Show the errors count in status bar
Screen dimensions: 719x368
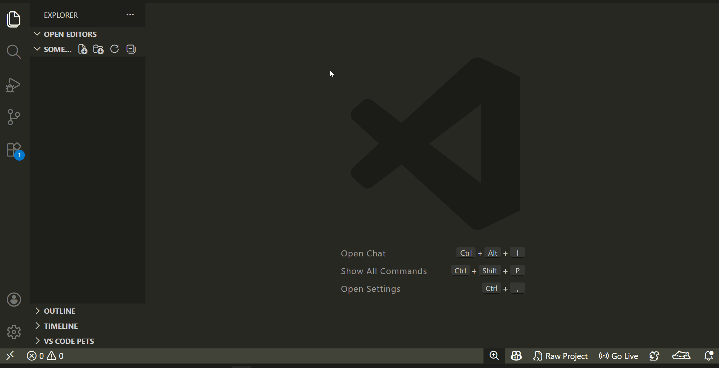click(x=35, y=356)
